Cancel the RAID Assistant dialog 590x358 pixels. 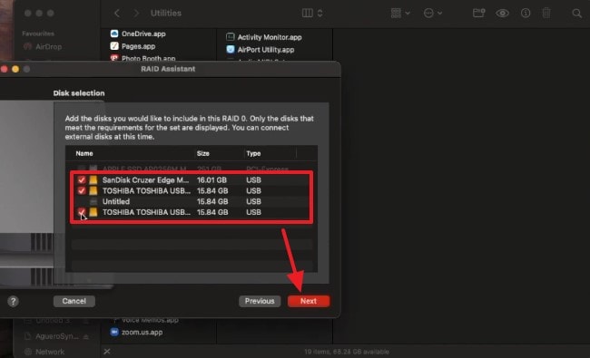[x=74, y=301]
